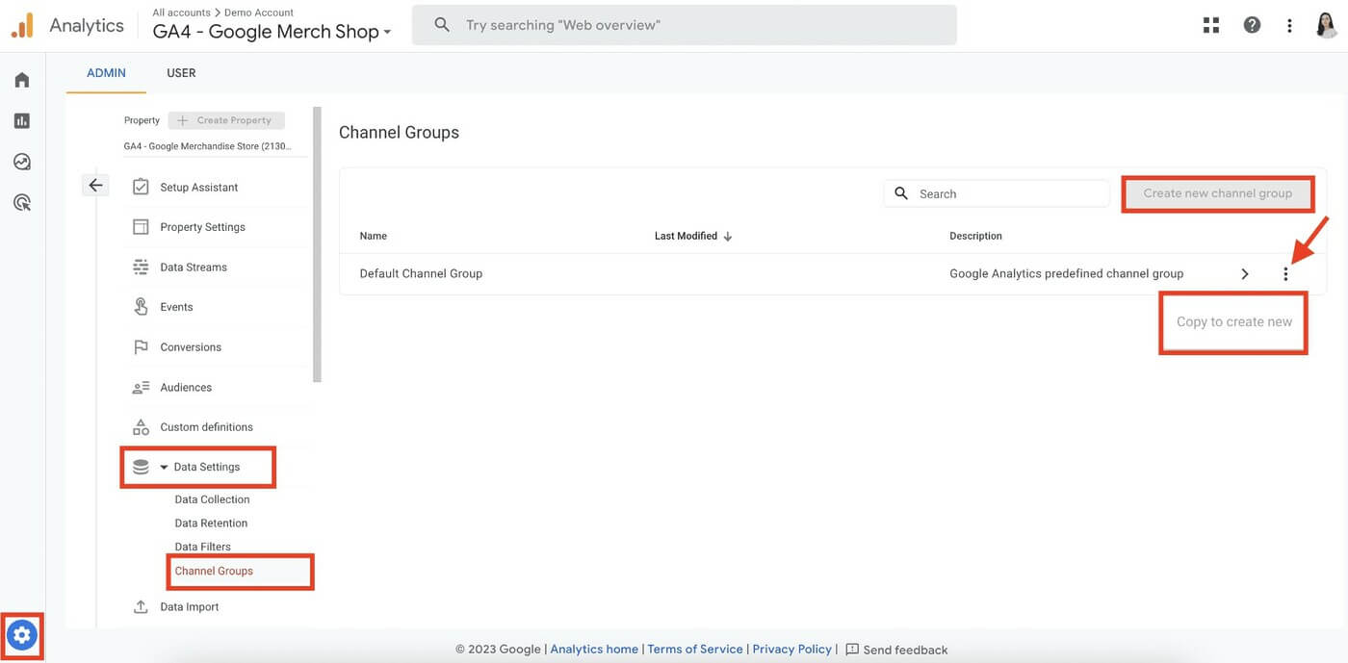The width and height of the screenshot is (1348, 663).
Task: Open the Google apps grid icon
Action: pos(1210,24)
